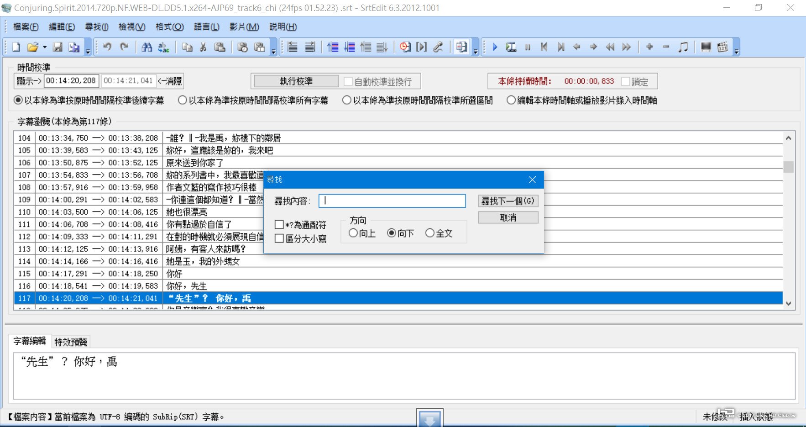The width and height of the screenshot is (806, 427).
Task: Pause the video playback
Action: click(528, 47)
